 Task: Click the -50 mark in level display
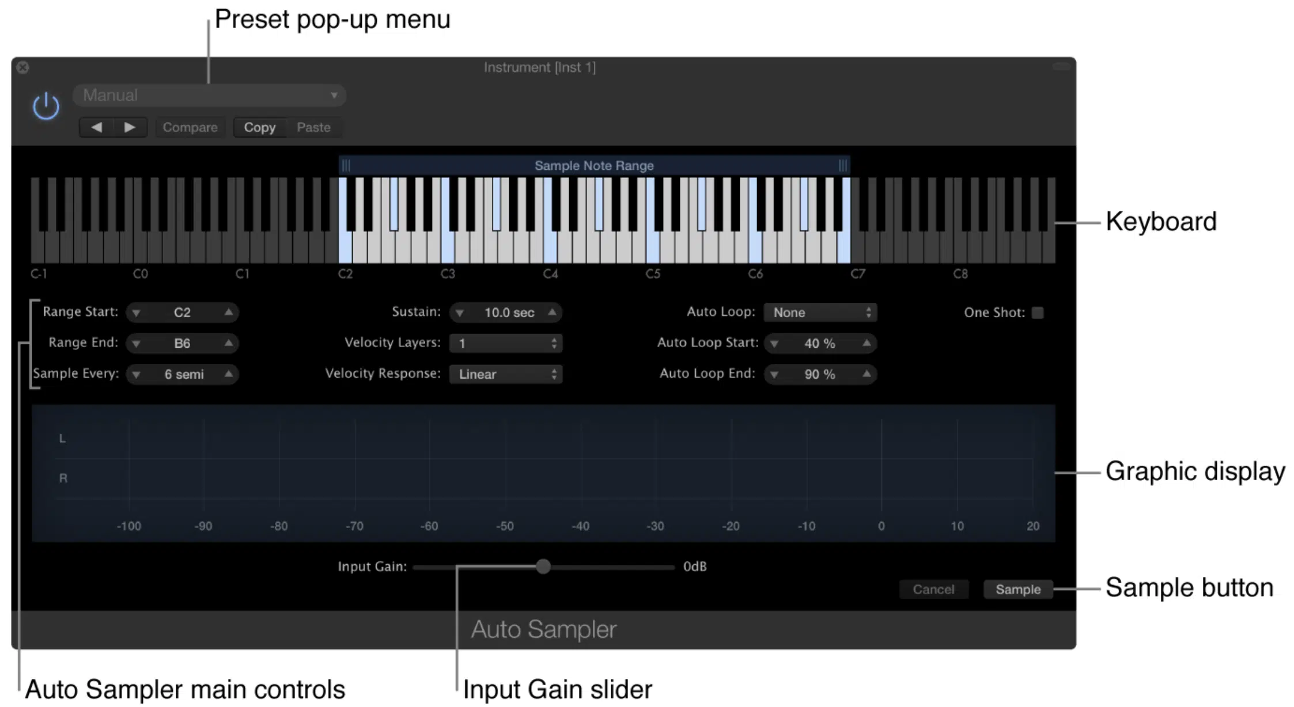coord(505,526)
